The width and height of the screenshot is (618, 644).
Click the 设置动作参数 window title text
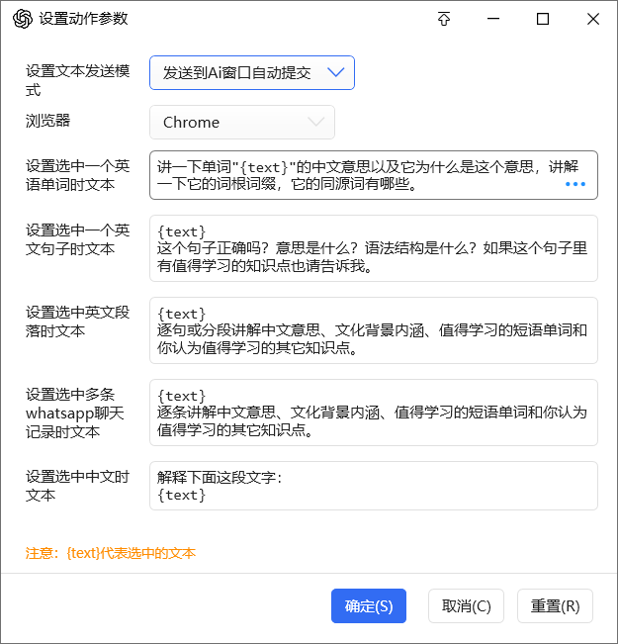coord(83,19)
